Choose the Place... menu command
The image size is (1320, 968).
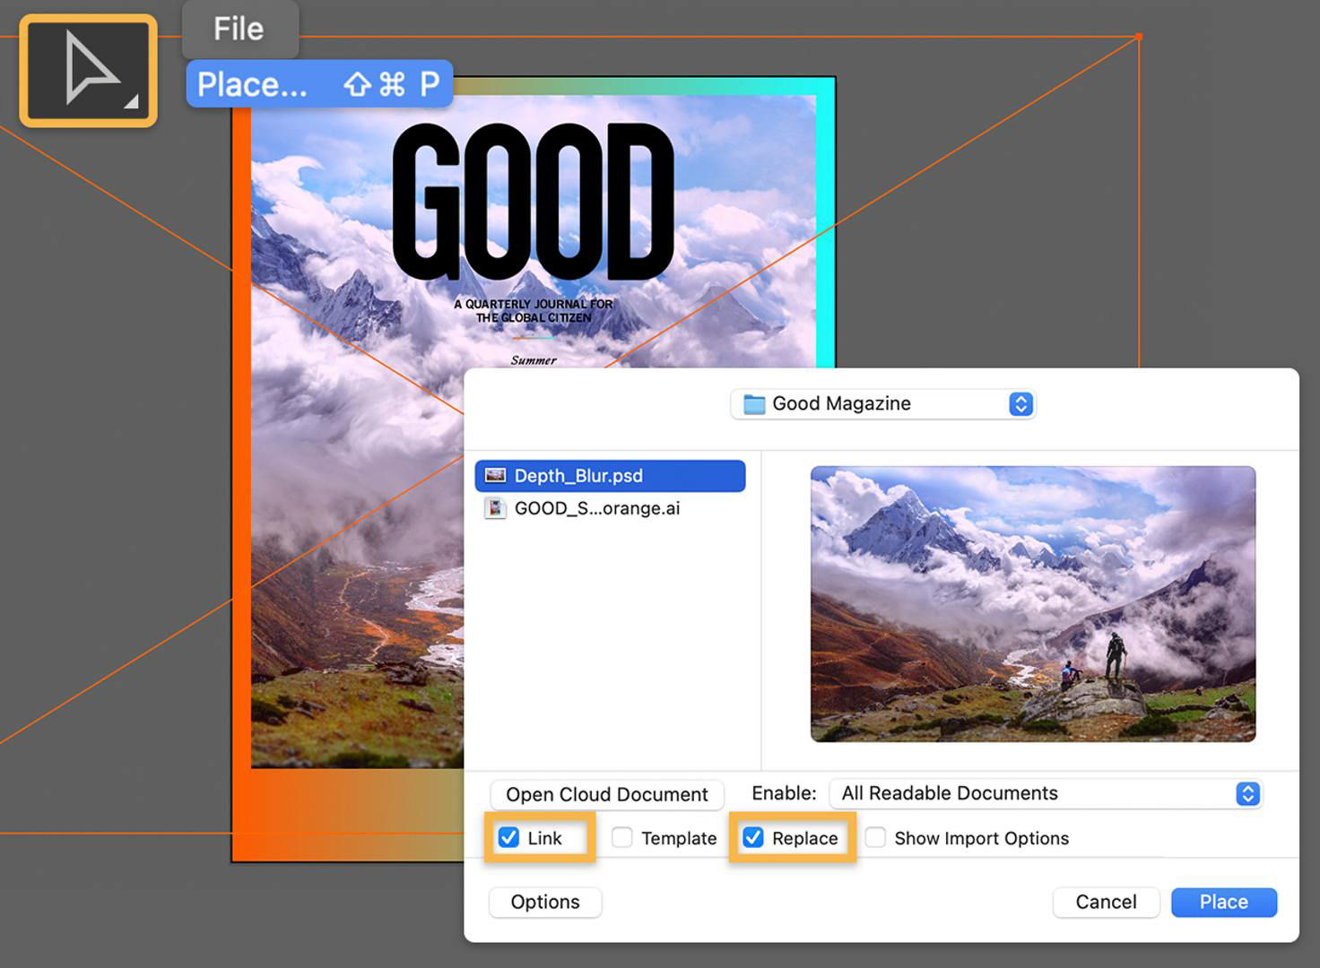click(256, 83)
